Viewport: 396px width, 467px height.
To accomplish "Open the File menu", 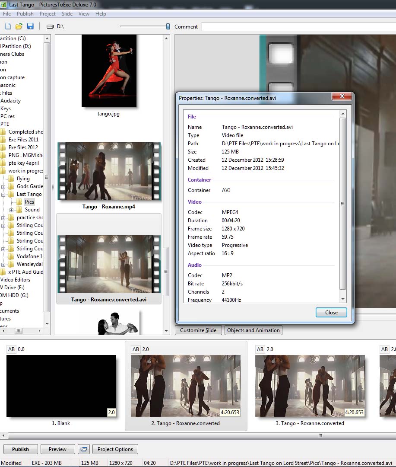I will point(7,14).
